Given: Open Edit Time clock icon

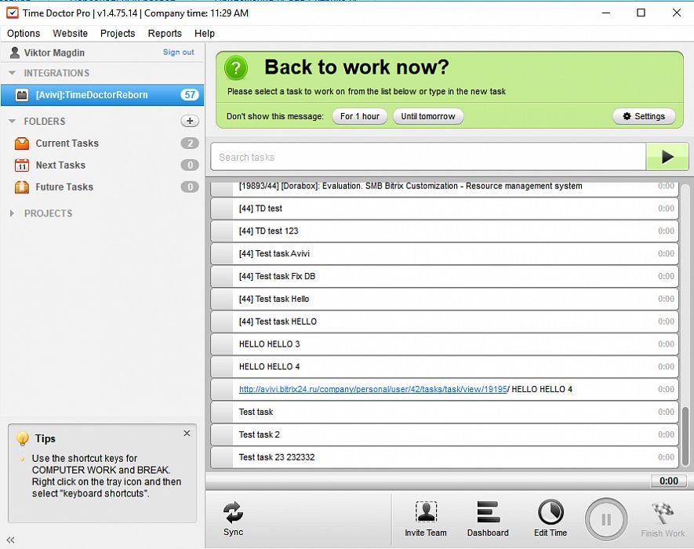Looking at the screenshot, I should click(550, 512).
